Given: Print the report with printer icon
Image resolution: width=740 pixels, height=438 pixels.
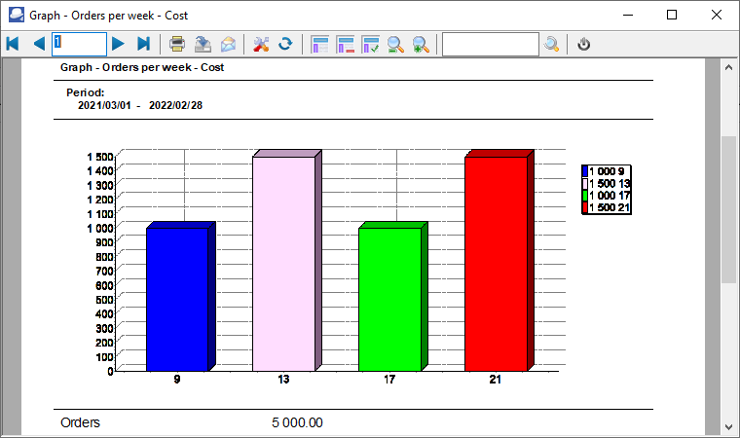Looking at the screenshot, I should [x=177, y=44].
